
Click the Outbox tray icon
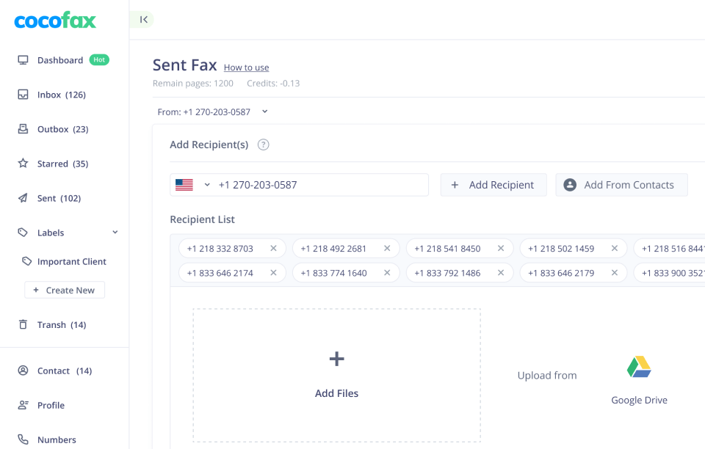pos(23,129)
